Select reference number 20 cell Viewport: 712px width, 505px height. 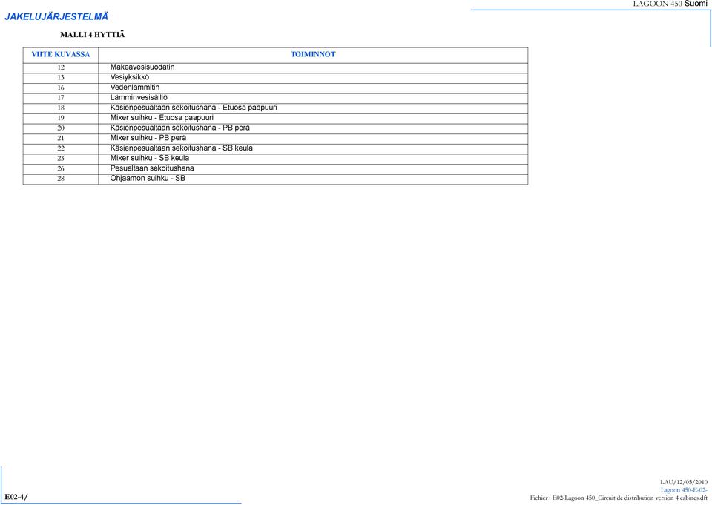(x=61, y=128)
